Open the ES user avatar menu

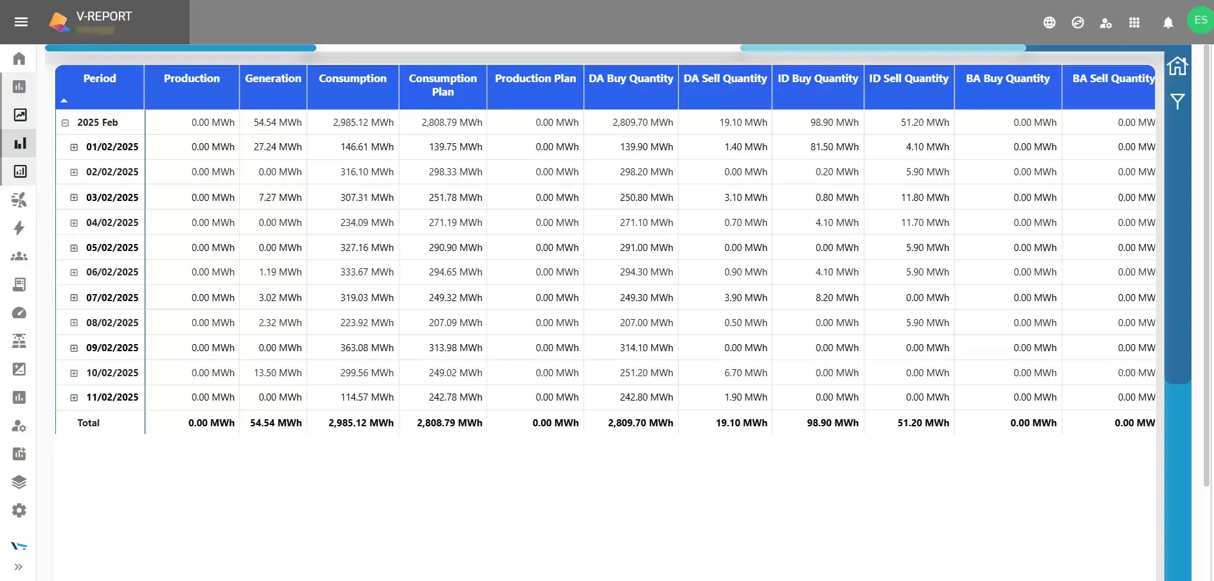tap(1200, 21)
